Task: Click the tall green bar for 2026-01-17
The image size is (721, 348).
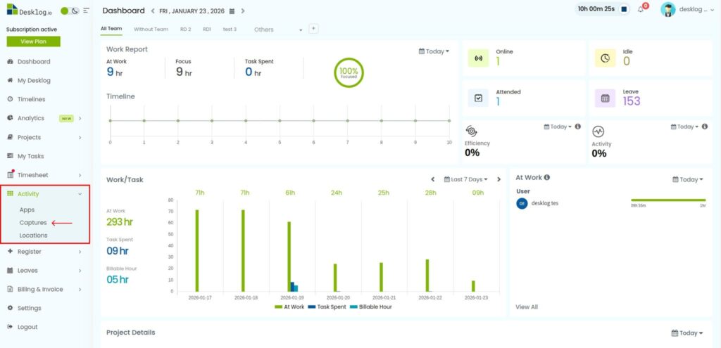Action: (197, 250)
